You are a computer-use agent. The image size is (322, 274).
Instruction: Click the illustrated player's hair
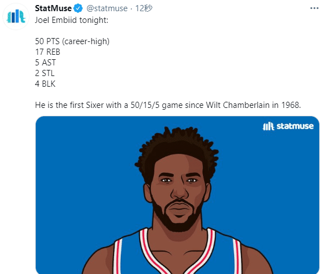pyautogui.click(x=177, y=144)
